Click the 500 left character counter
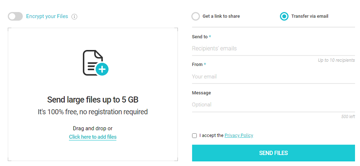Image resolution: width=360 pixels, height=166 pixels. 348,116
